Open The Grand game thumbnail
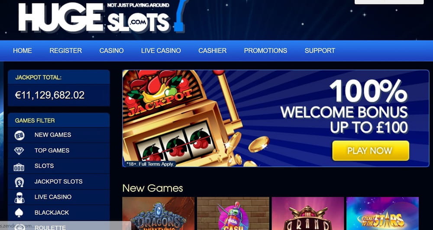The width and height of the screenshot is (433, 230). pos(308,214)
